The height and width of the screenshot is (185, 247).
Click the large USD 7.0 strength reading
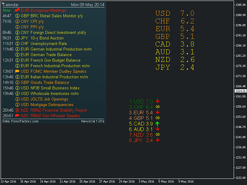[x=175, y=13]
